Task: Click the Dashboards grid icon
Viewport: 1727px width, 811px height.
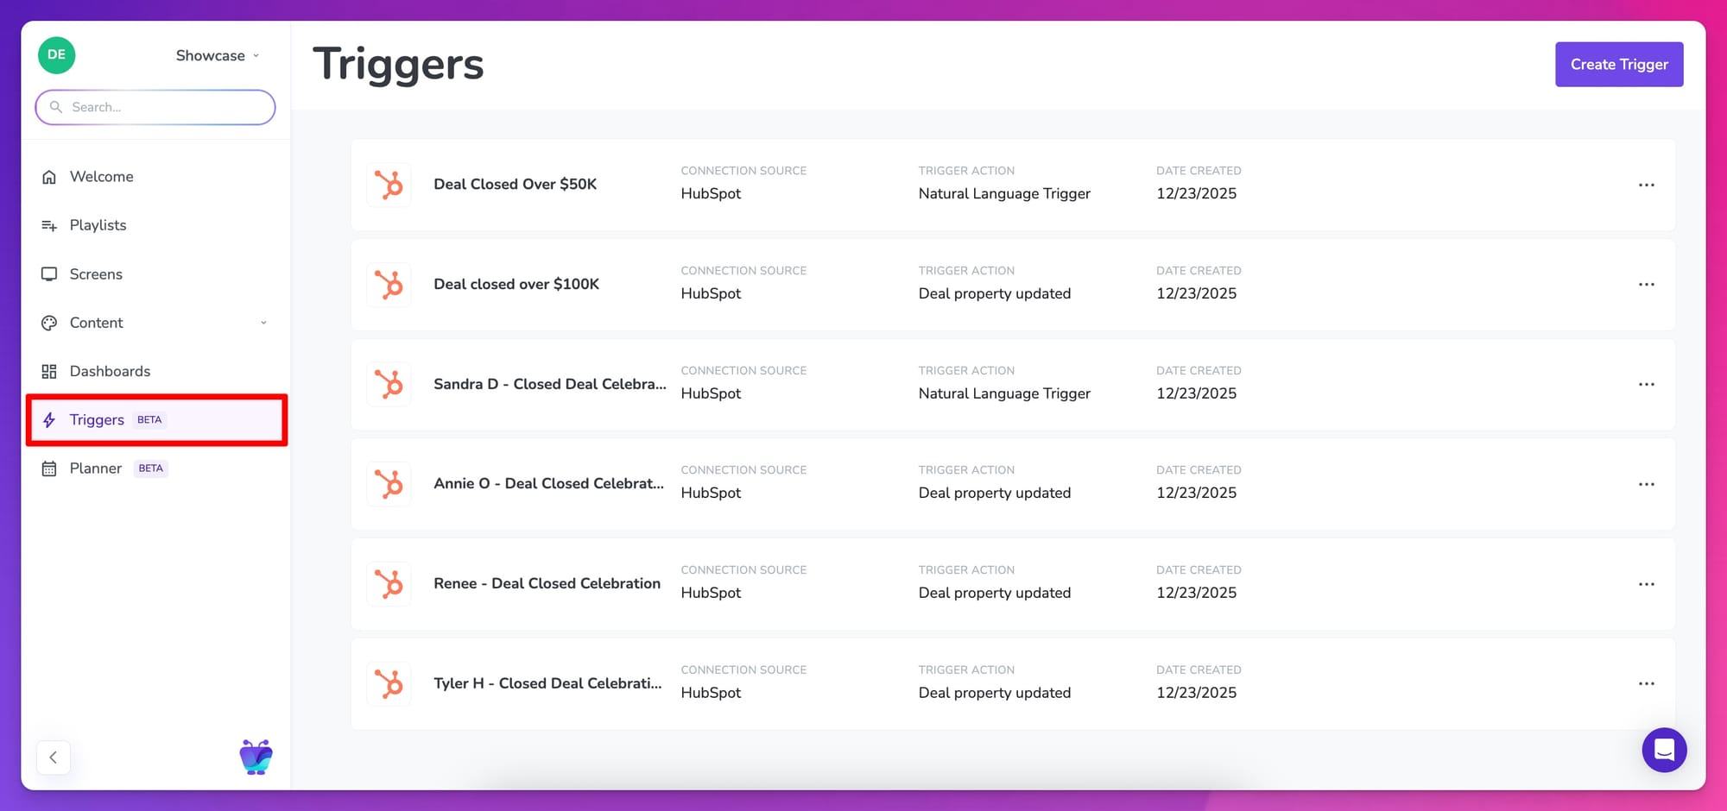Action: (49, 372)
